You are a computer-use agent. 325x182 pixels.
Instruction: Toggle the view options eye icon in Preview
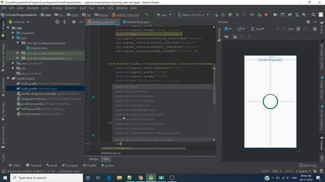(x=226, y=37)
